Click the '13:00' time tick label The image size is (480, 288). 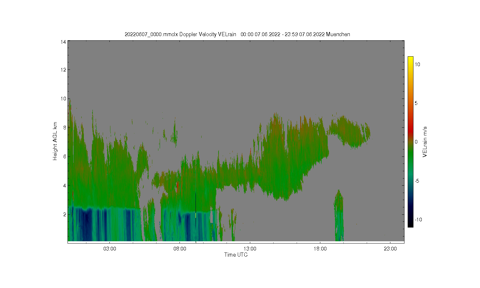250,249
